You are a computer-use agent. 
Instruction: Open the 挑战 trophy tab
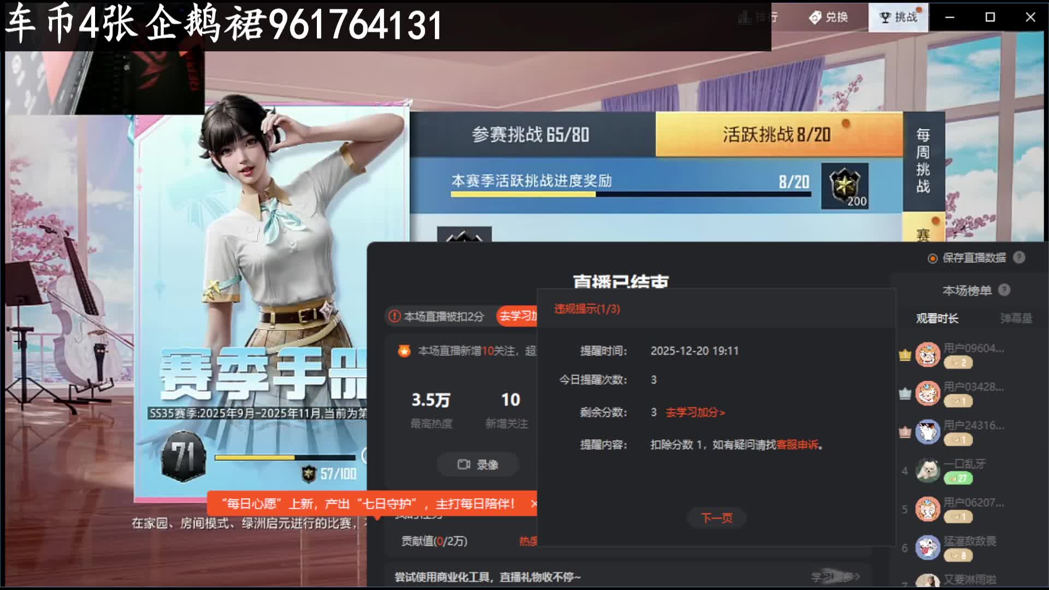(898, 17)
